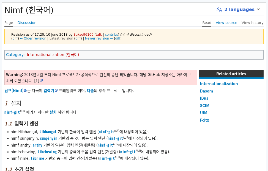Open Internationalization related article
Screen dimensions: 268x171
219,84
